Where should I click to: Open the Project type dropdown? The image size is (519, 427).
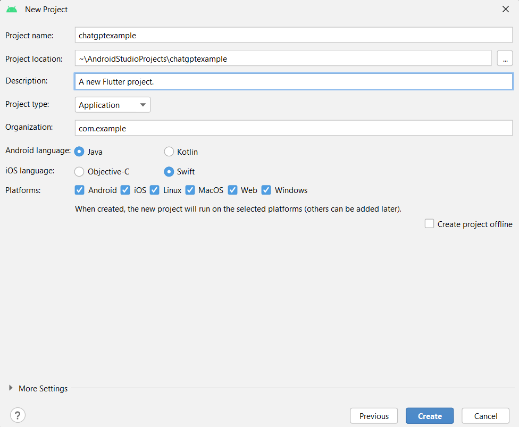[x=113, y=105]
